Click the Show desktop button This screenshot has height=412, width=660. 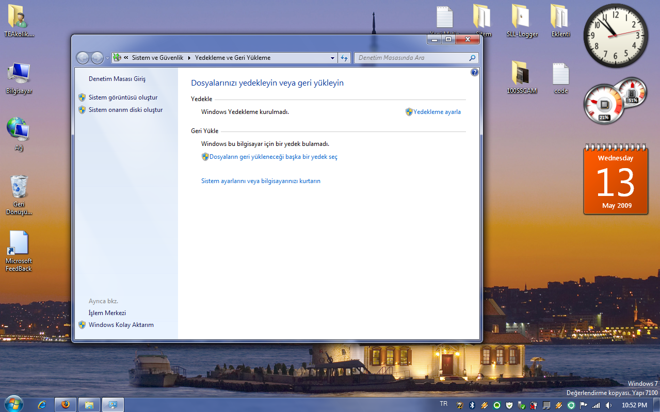(656, 405)
